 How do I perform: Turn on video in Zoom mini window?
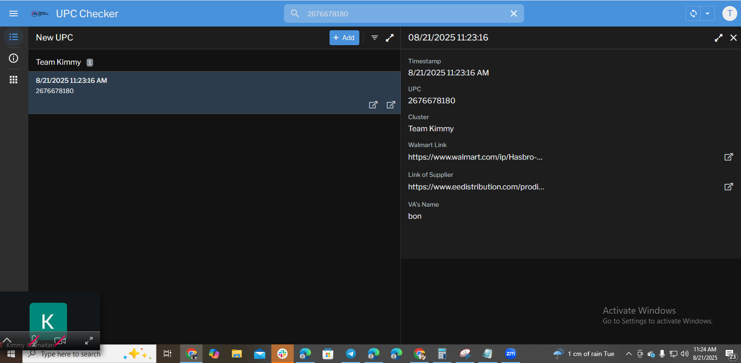coord(60,341)
